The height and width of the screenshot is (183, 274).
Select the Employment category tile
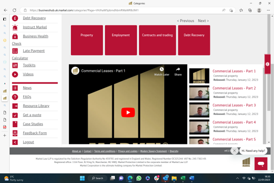[x=121, y=40]
